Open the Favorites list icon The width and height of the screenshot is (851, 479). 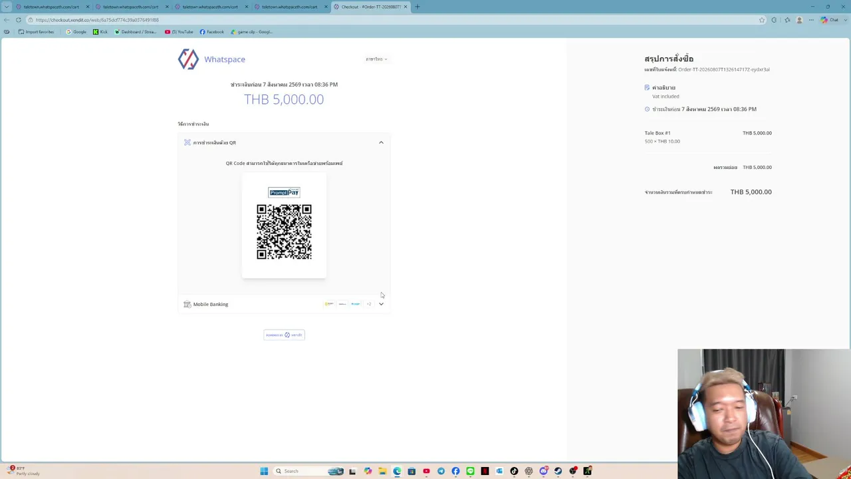pyautogui.click(x=787, y=20)
